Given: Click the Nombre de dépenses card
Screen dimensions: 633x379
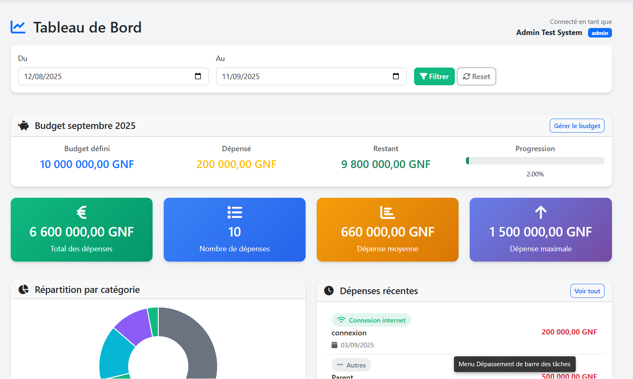Looking at the screenshot, I should (x=235, y=230).
